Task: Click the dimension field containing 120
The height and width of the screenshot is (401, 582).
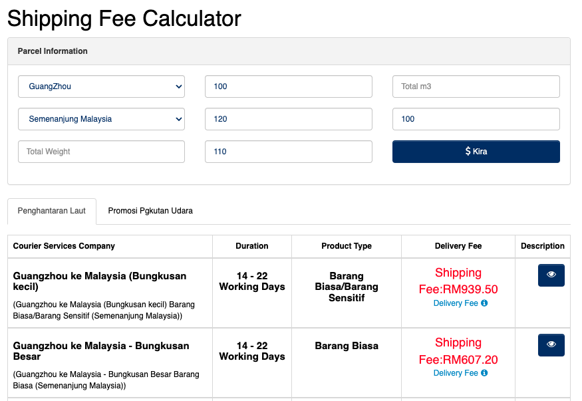Action: pyautogui.click(x=288, y=119)
